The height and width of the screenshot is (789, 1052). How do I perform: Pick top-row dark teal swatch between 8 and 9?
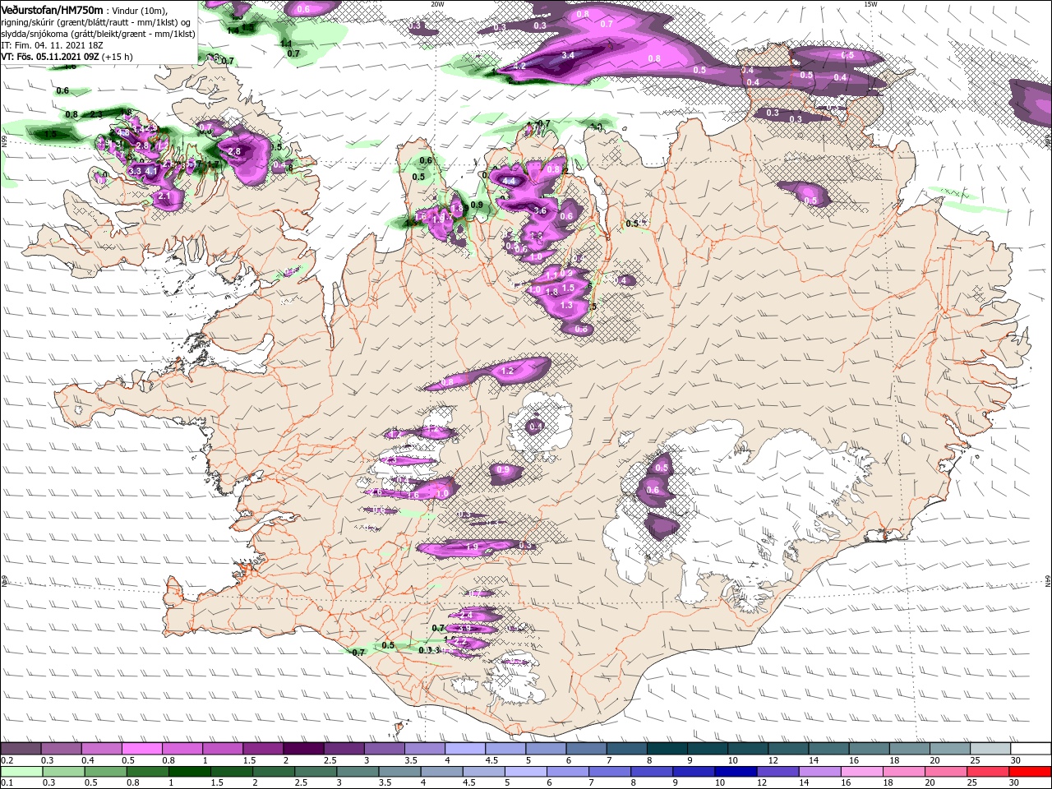point(667,749)
